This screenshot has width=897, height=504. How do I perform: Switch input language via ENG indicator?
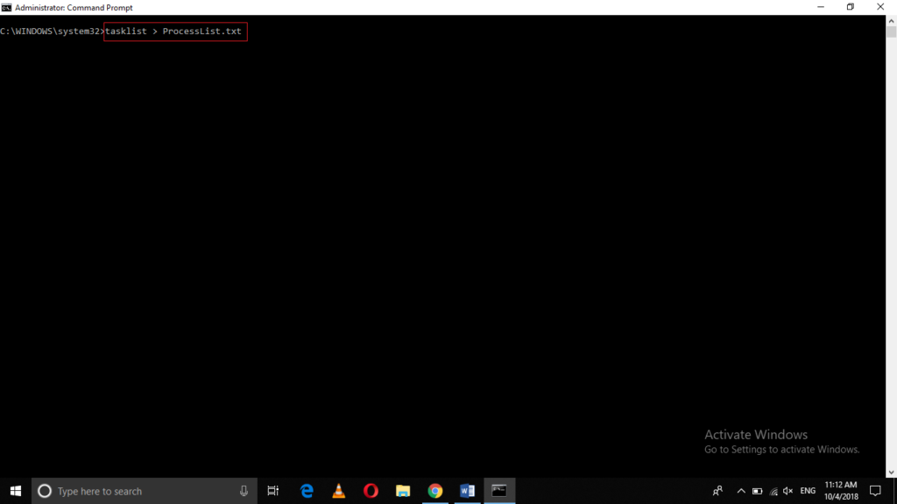(807, 491)
